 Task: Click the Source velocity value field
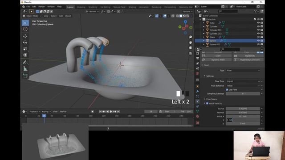[x=243, y=108]
